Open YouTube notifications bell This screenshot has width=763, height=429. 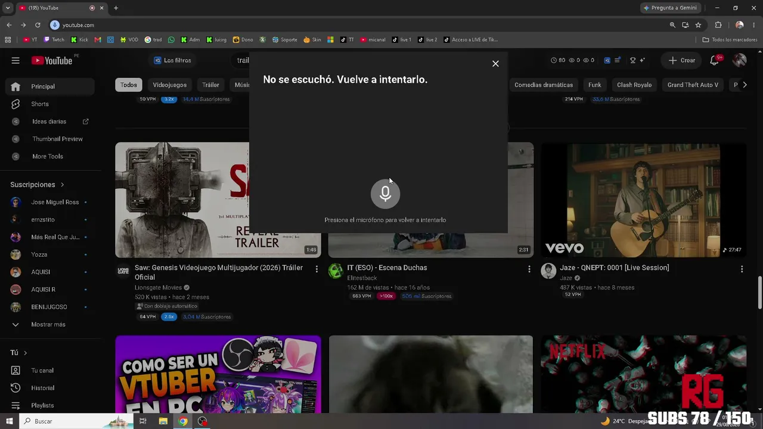(714, 60)
